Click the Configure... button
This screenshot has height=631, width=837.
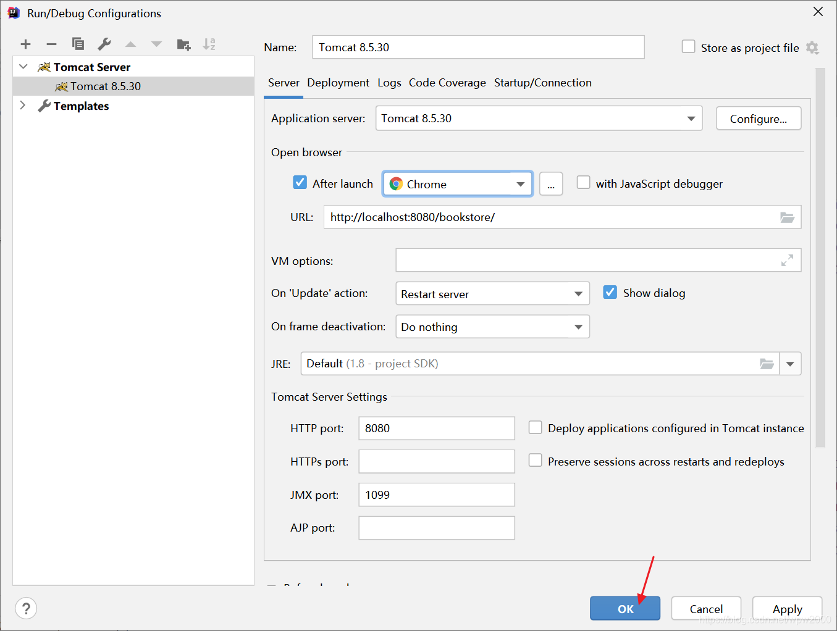[759, 119]
